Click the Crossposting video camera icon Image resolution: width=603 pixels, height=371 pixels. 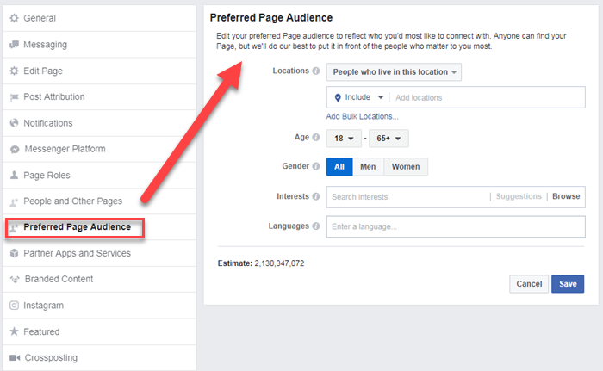pyautogui.click(x=15, y=357)
